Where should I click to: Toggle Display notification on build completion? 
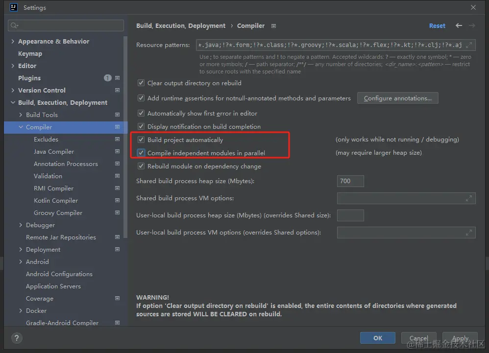[141, 126]
